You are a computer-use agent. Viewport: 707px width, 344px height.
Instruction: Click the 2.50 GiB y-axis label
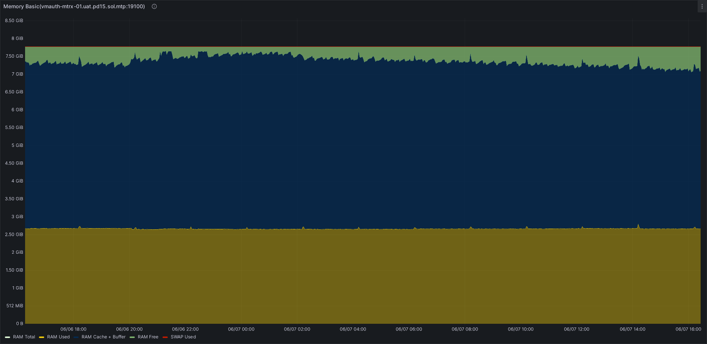[x=14, y=235]
